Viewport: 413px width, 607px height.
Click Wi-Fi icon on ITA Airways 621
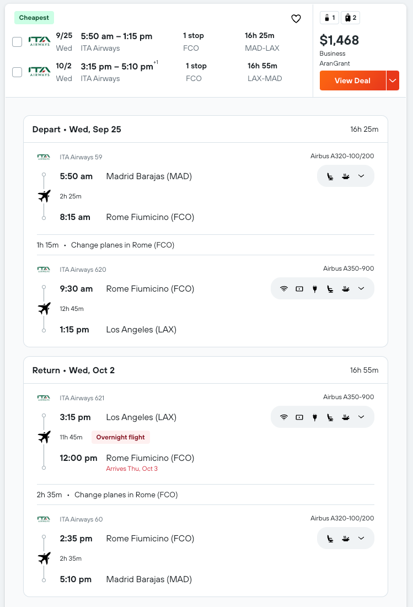click(x=284, y=417)
